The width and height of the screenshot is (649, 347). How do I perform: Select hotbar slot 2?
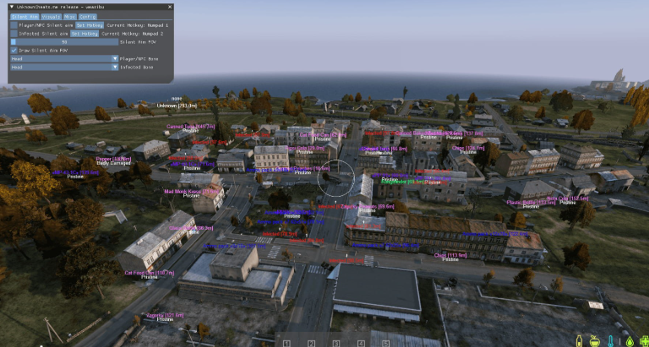point(311,344)
